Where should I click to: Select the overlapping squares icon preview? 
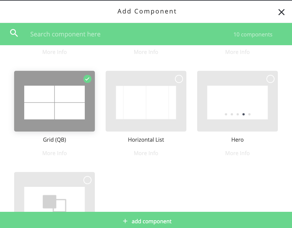(54, 203)
